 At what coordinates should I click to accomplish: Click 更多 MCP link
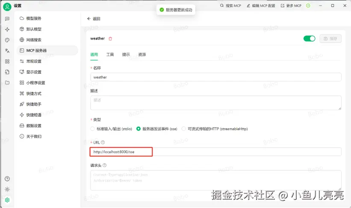coord(291,6)
